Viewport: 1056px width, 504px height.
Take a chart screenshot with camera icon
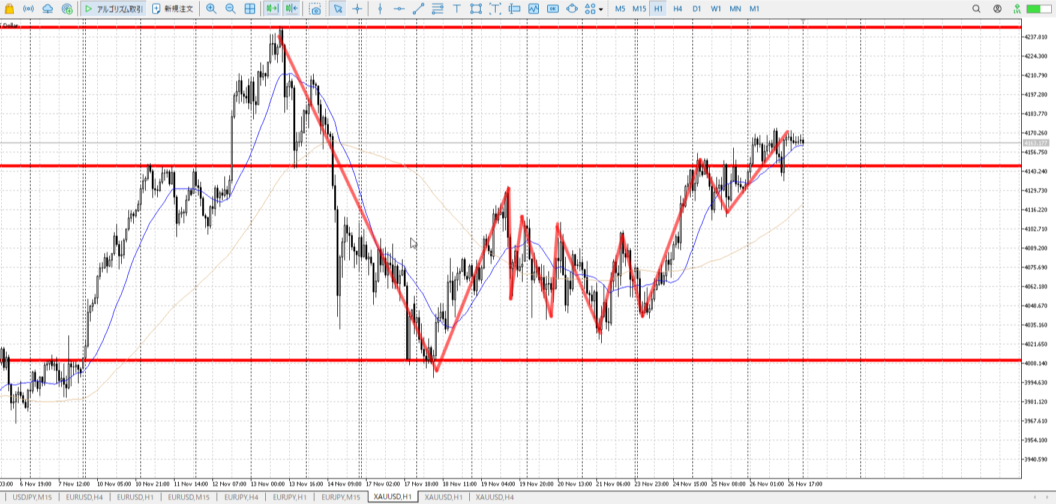[315, 9]
